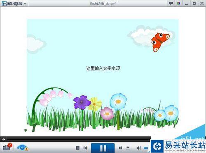The width and height of the screenshot is (206, 153).
Task: Click the watermark text in the video
Action: pyautogui.click(x=103, y=68)
